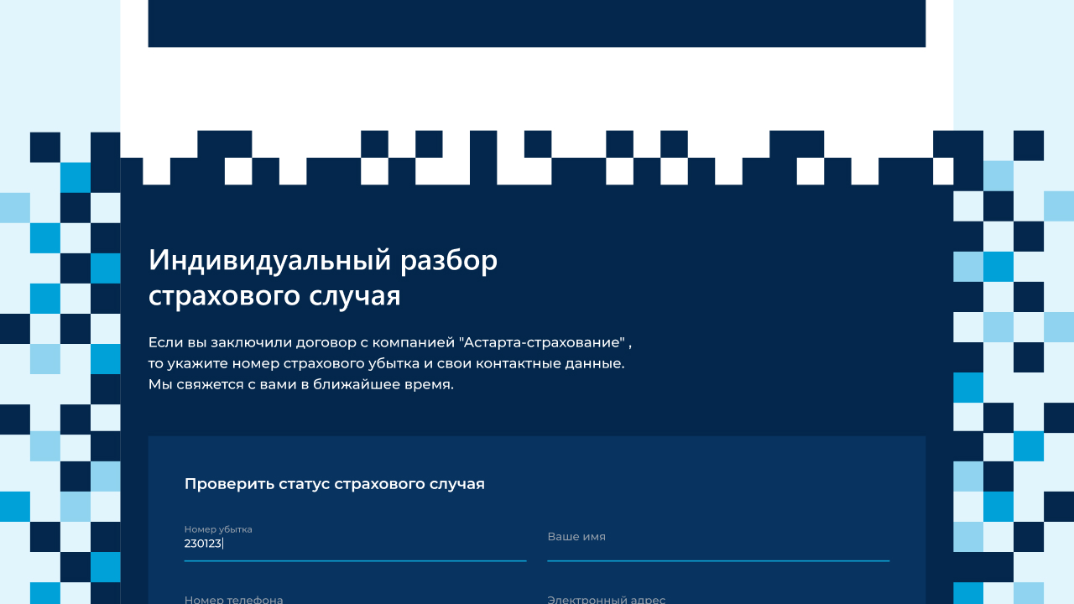The width and height of the screenshot is (1074, 604).
Task: Click the Номер телефона input field
Action: (352, 599)
